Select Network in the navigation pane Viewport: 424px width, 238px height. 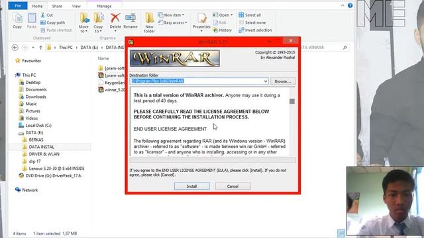26,190
